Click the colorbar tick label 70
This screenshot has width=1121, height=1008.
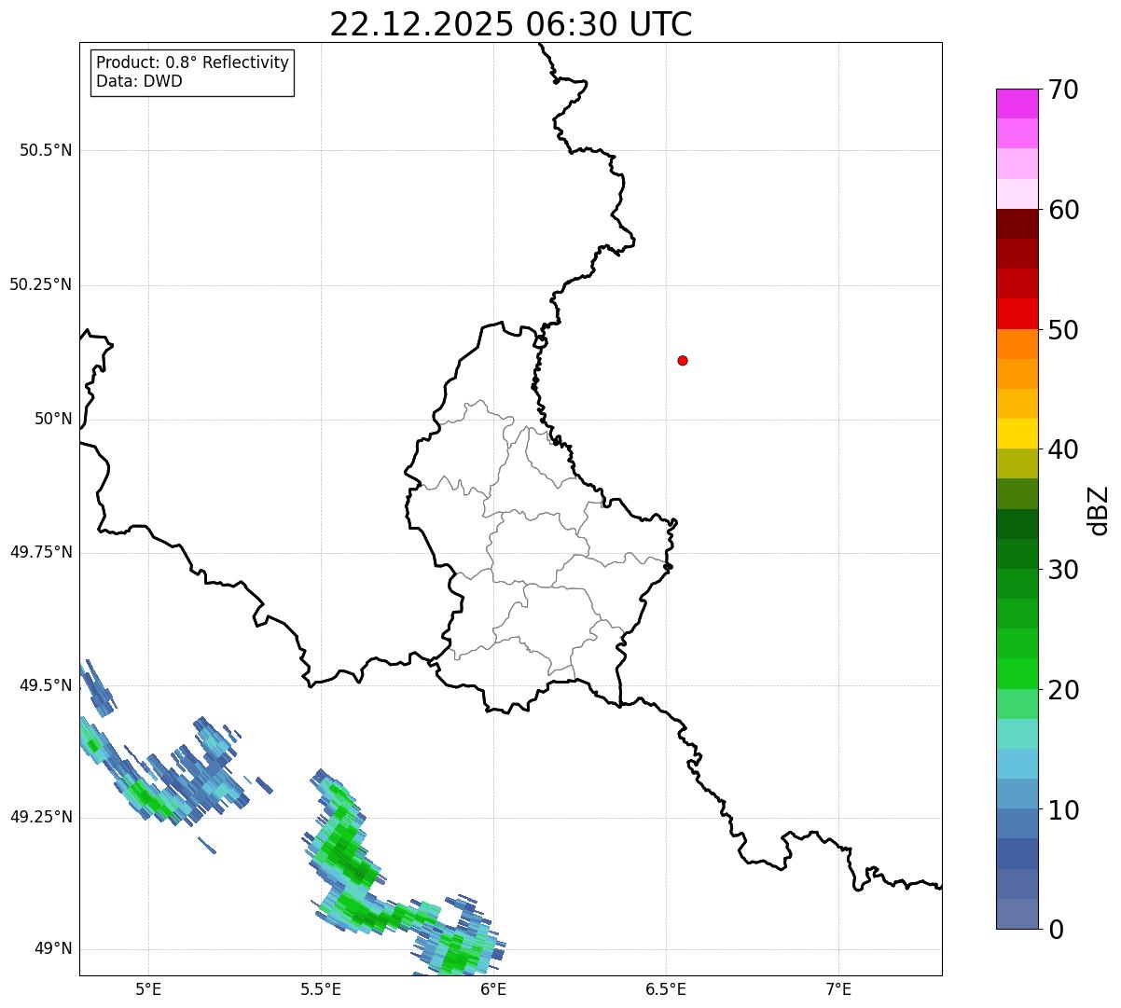tap(1063, 90)
